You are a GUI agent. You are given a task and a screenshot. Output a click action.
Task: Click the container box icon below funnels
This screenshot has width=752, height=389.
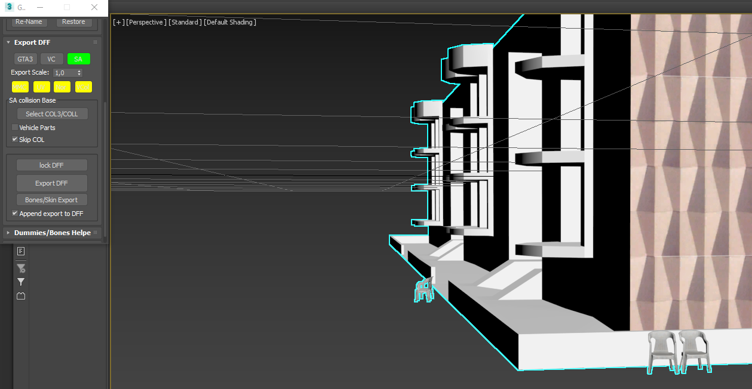pos(21,296)
